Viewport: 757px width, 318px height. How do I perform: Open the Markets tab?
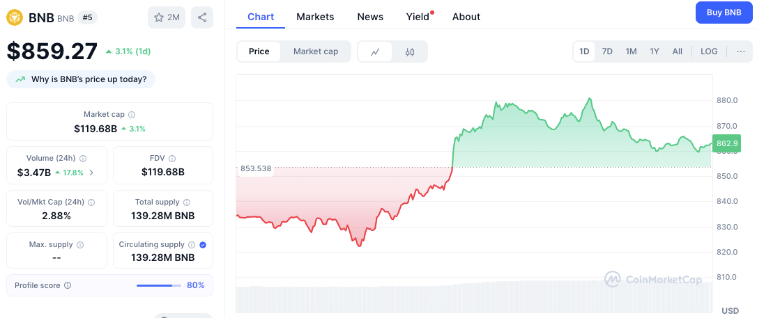(315, 17)
